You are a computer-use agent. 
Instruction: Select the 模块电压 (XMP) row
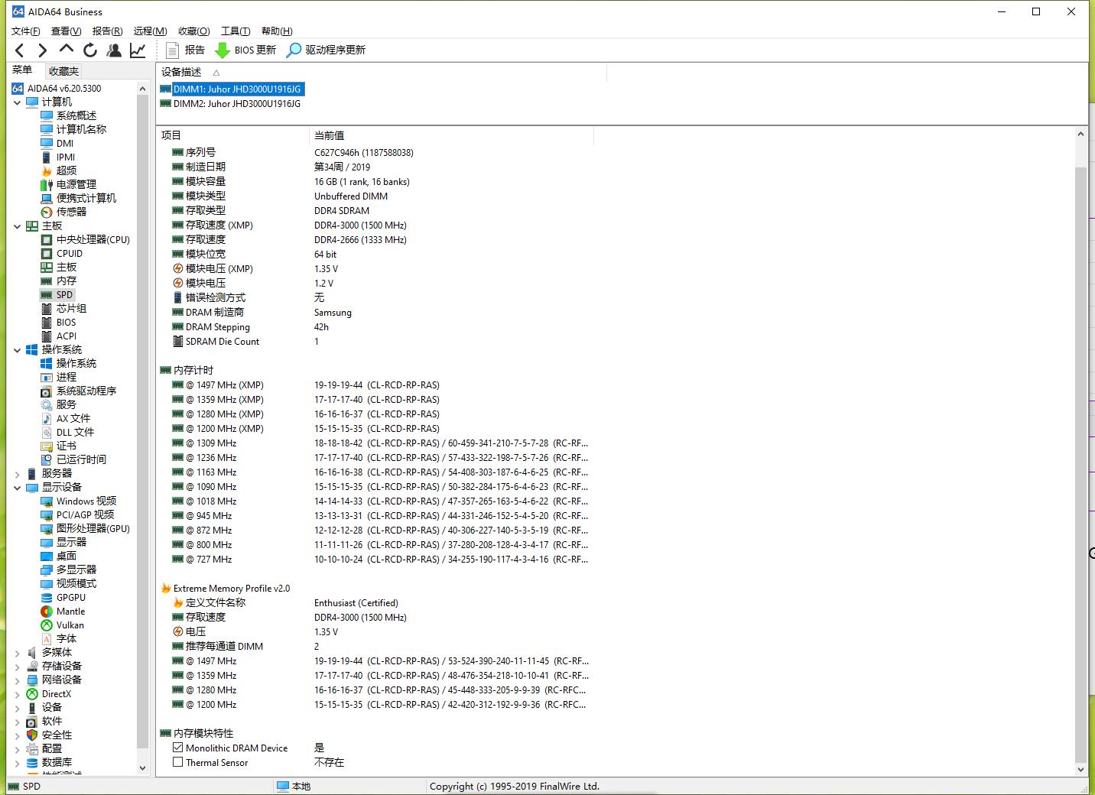[375, 268]
